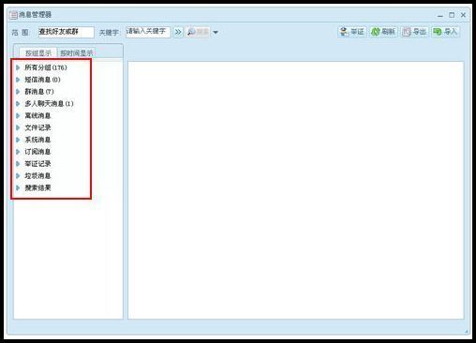
Task: Open the dropdown arrow beside search button
Action: click(216, 32)
